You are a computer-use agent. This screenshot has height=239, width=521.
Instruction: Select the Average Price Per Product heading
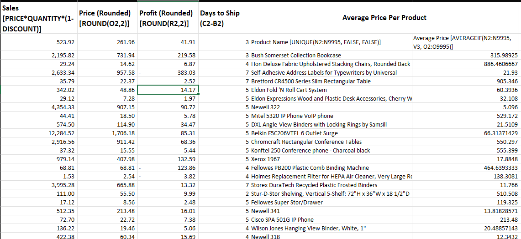[x=385, y=18]
